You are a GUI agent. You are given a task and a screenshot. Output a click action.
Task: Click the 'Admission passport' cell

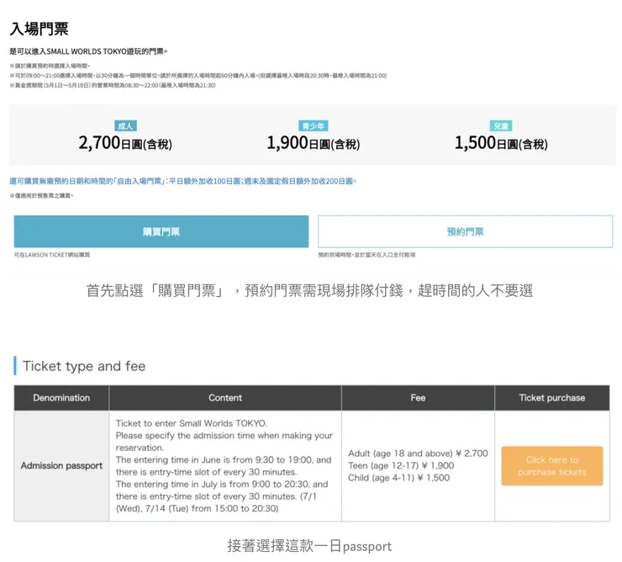[x=61, y=465]
